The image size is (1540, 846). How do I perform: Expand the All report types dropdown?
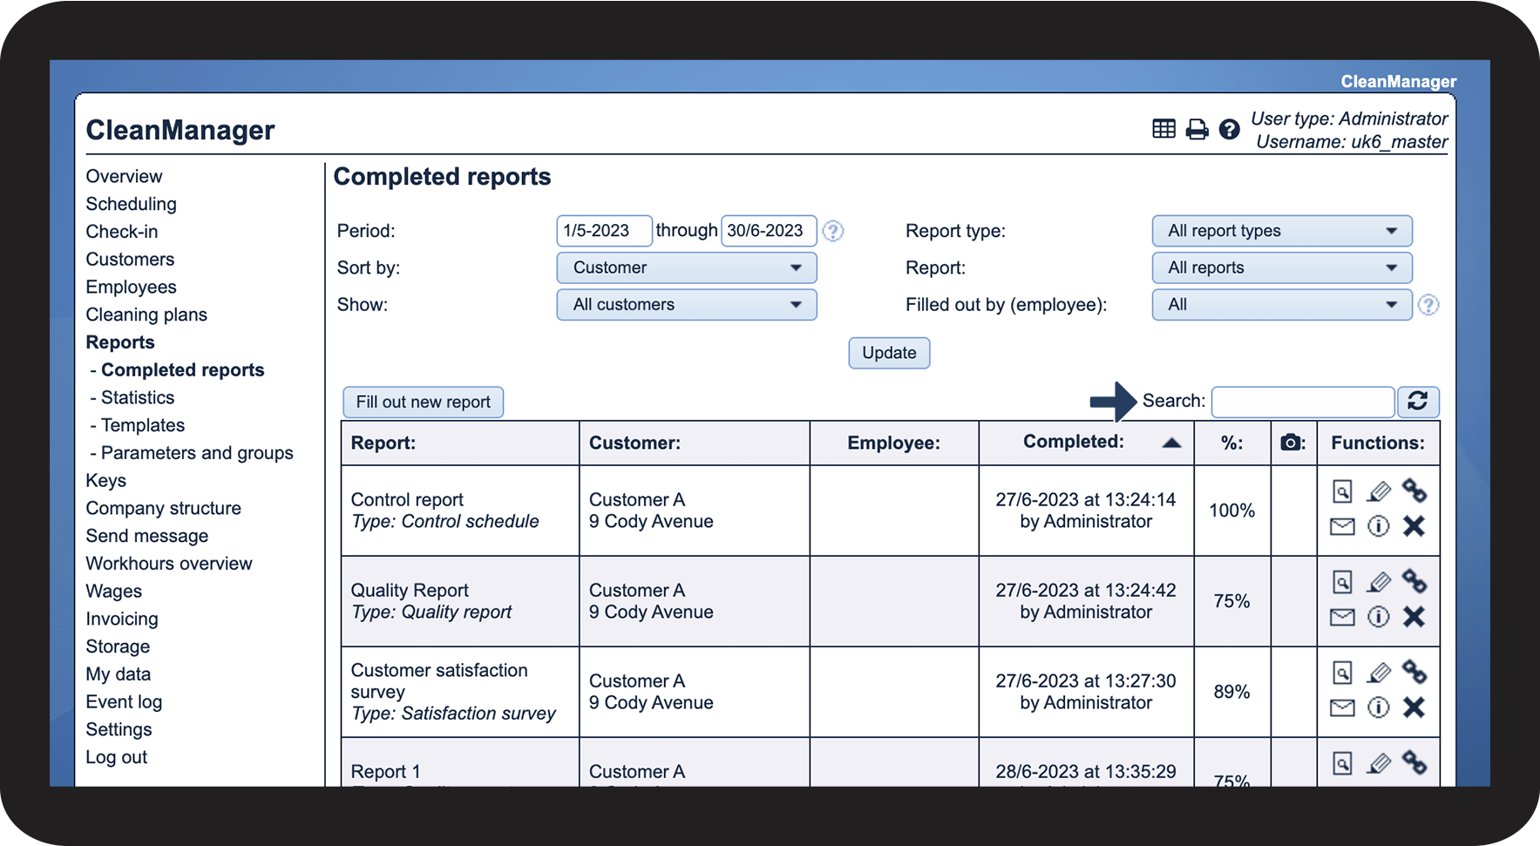pos(1281,231)
